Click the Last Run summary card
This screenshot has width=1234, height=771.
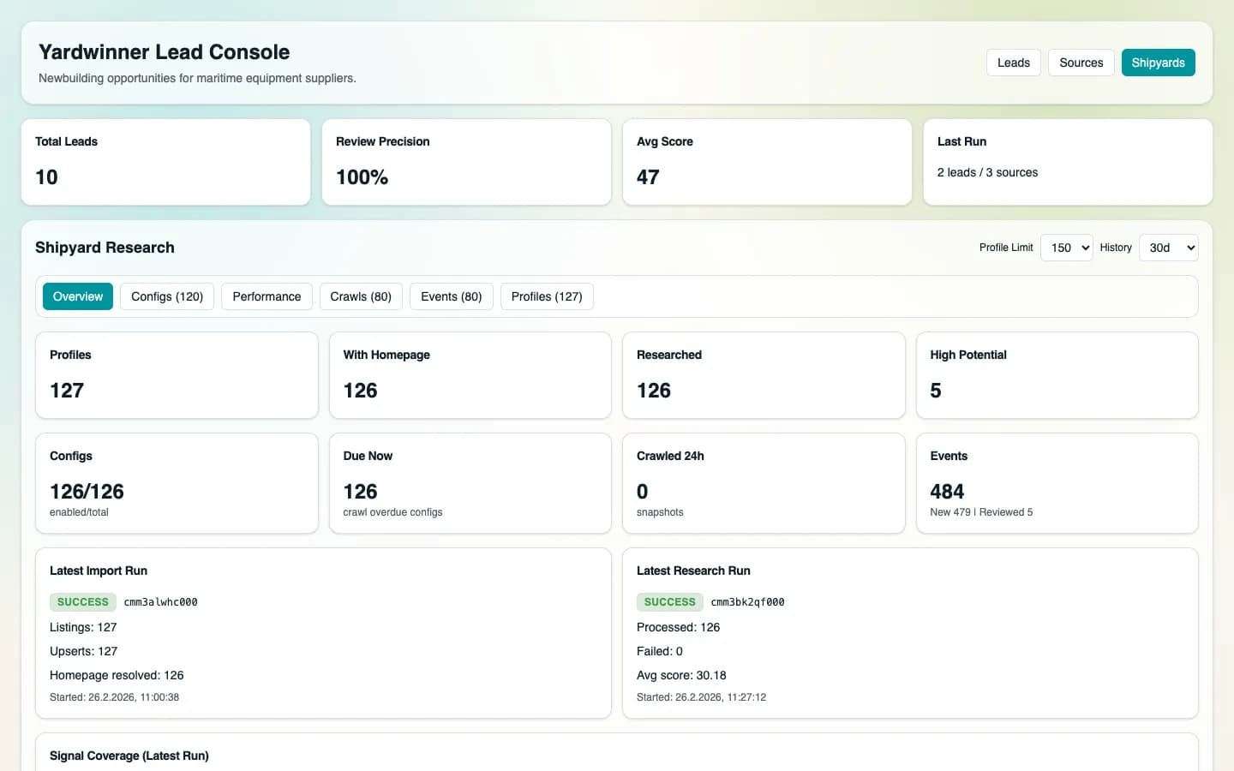(1068, 162)
